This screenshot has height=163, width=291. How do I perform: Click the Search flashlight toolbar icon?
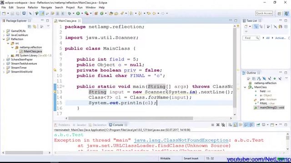click(x=122, y=13)
